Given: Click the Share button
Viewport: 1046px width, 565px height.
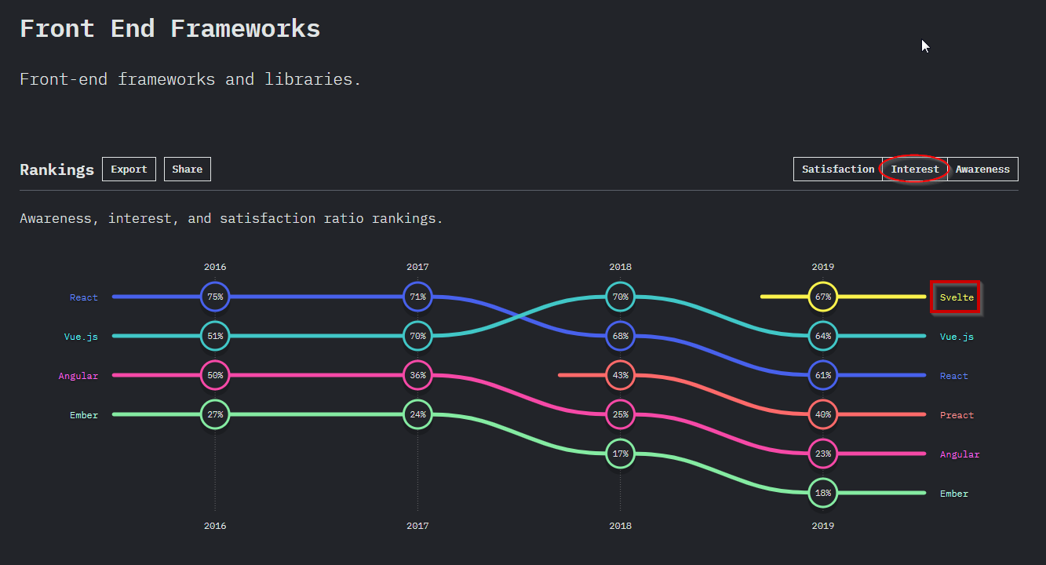Looking at the screenshot, I should [x=188, y=169].
